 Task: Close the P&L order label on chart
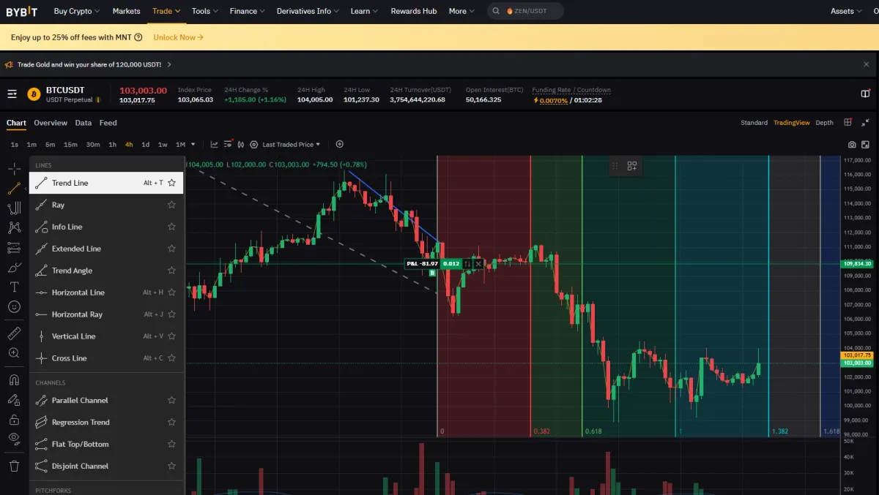tap(478, 264)
